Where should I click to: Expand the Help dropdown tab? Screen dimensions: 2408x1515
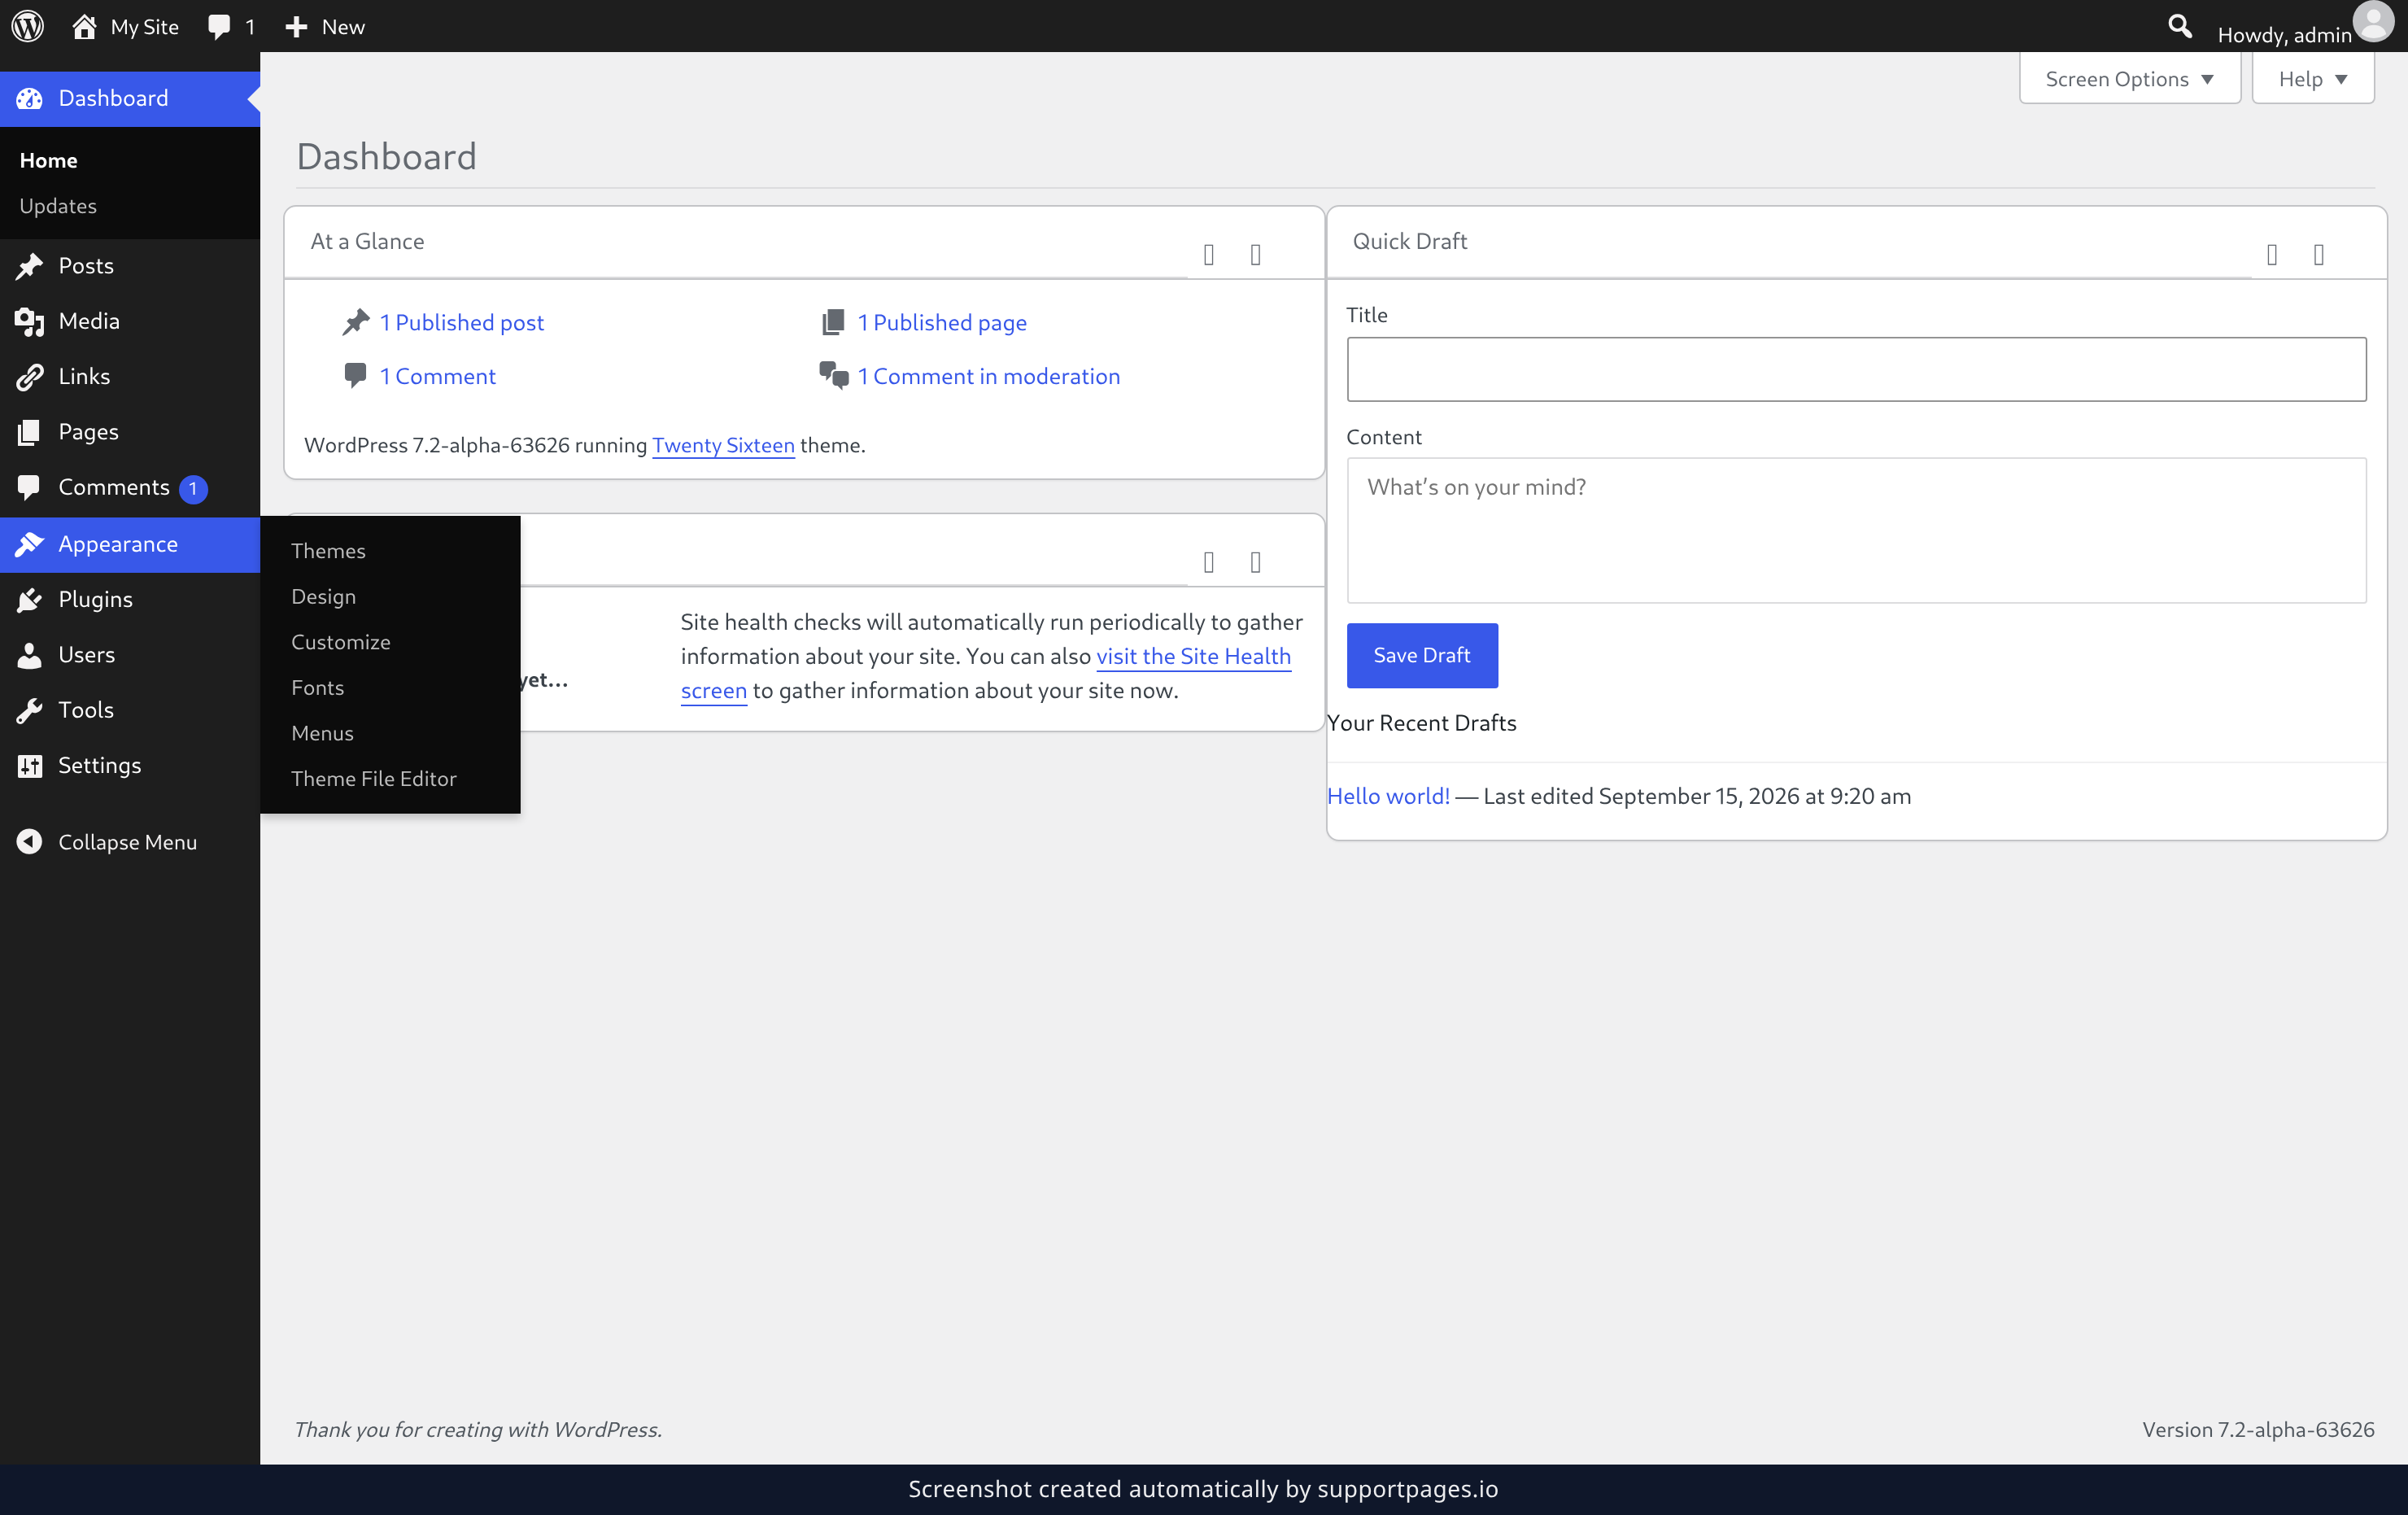(2313, 79)
